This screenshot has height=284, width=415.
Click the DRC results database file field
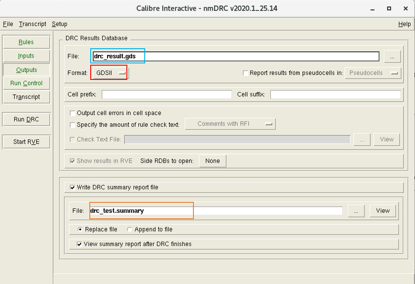click(x=236, y=56)
